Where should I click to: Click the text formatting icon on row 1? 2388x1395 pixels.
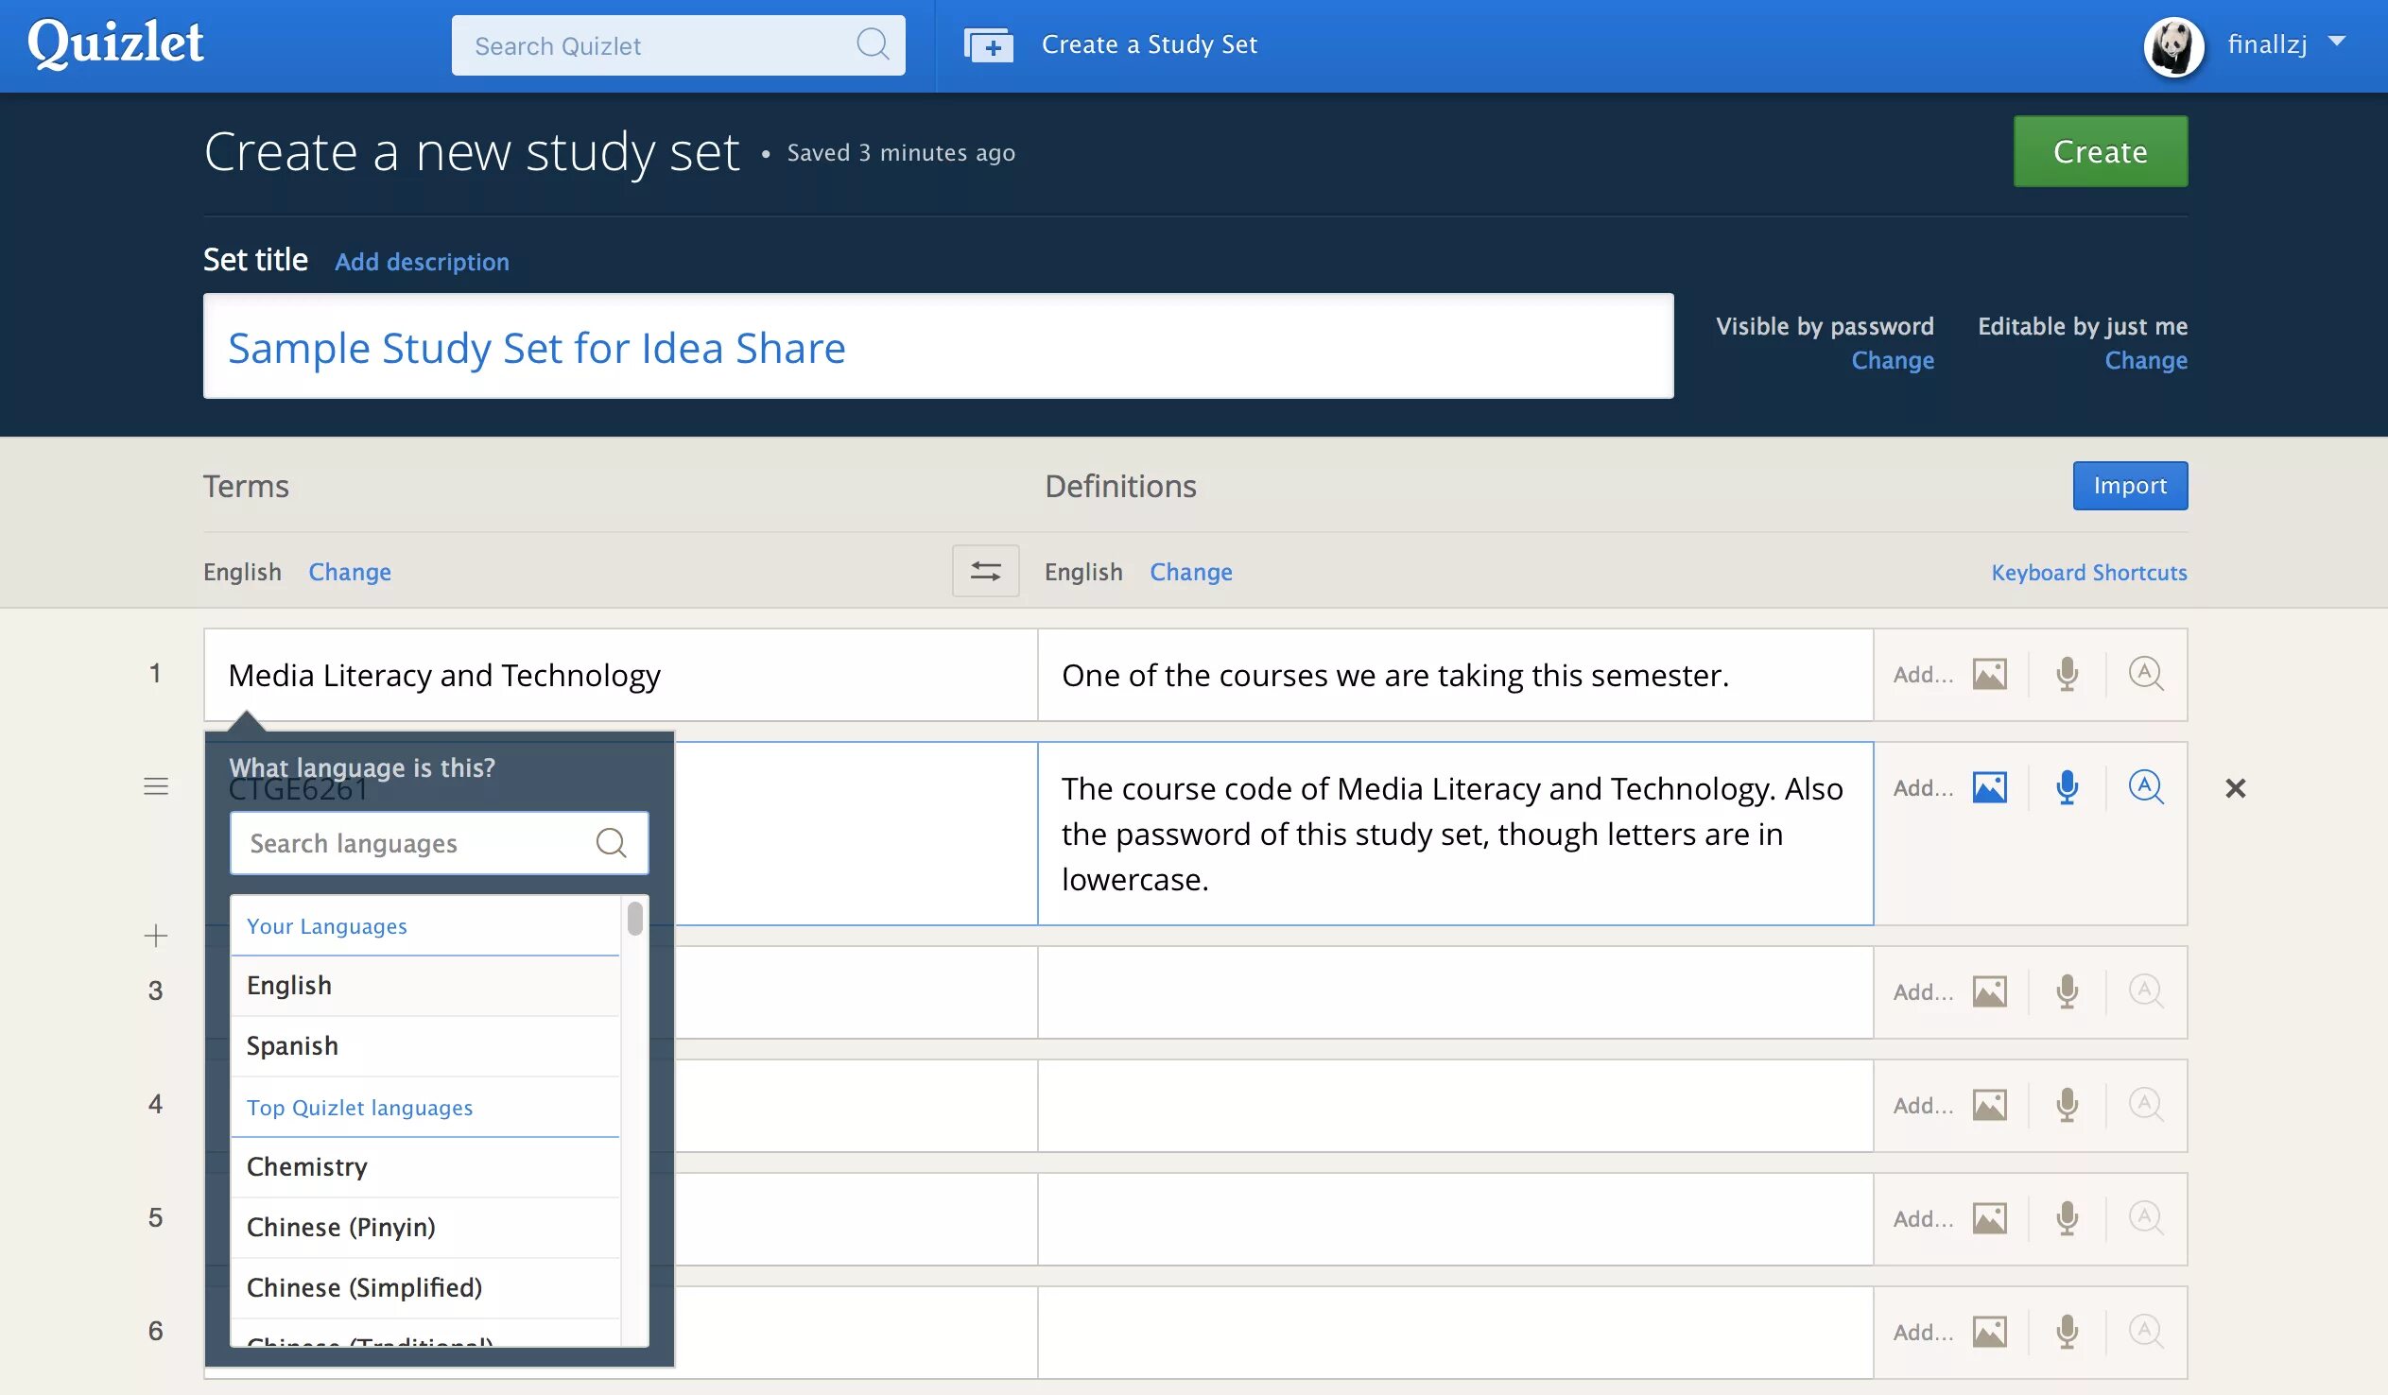(x=2144, y=671)
